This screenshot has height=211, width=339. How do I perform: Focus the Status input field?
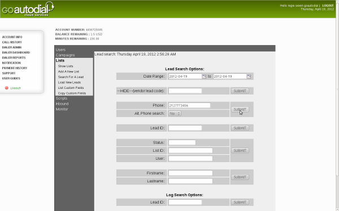point(182,142)
